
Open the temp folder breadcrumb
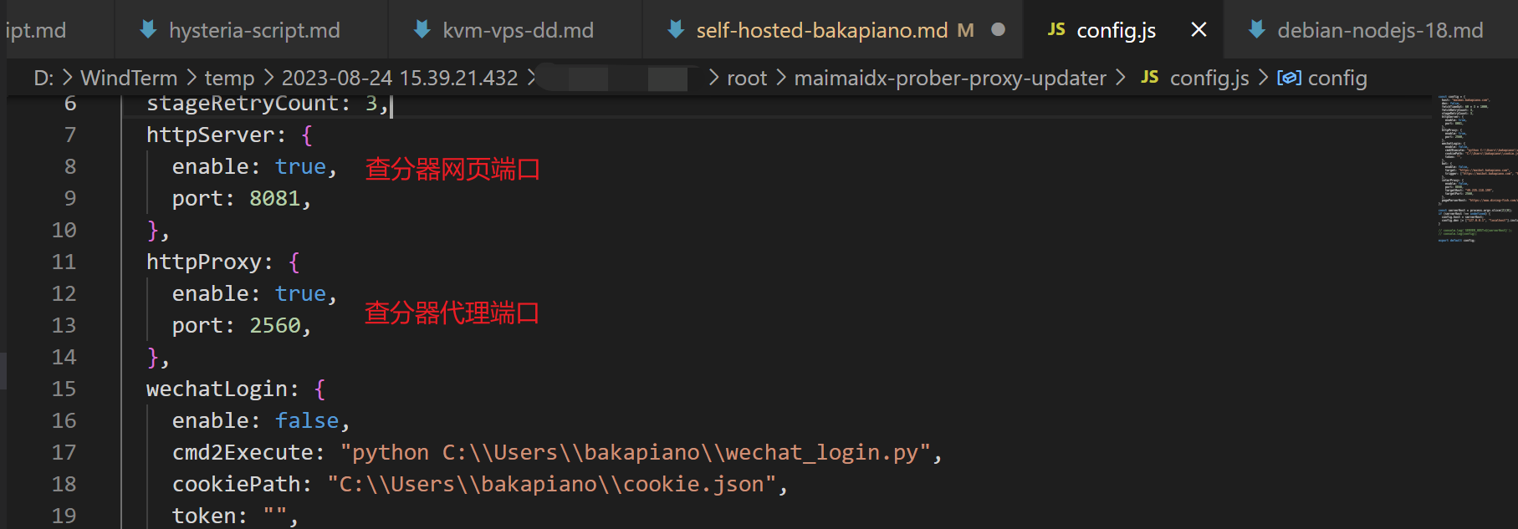(229, 78)
